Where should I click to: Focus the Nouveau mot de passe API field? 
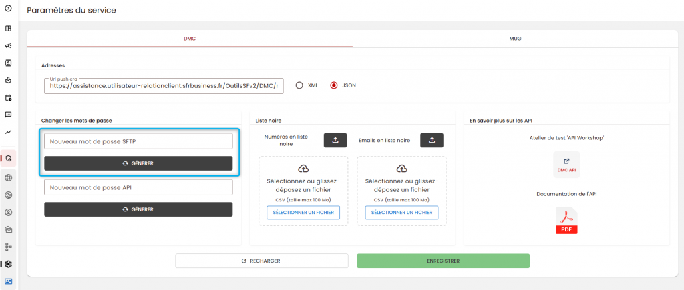coord(138,187)
